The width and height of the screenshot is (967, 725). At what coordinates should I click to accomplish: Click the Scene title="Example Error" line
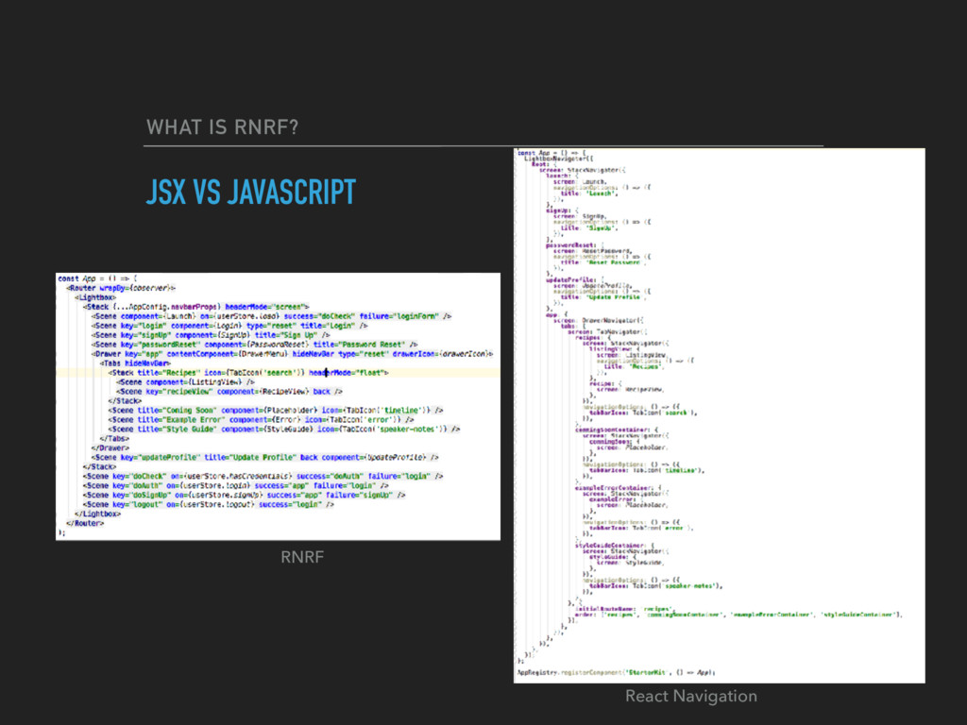pyautogui.click(x=261, y=419)
